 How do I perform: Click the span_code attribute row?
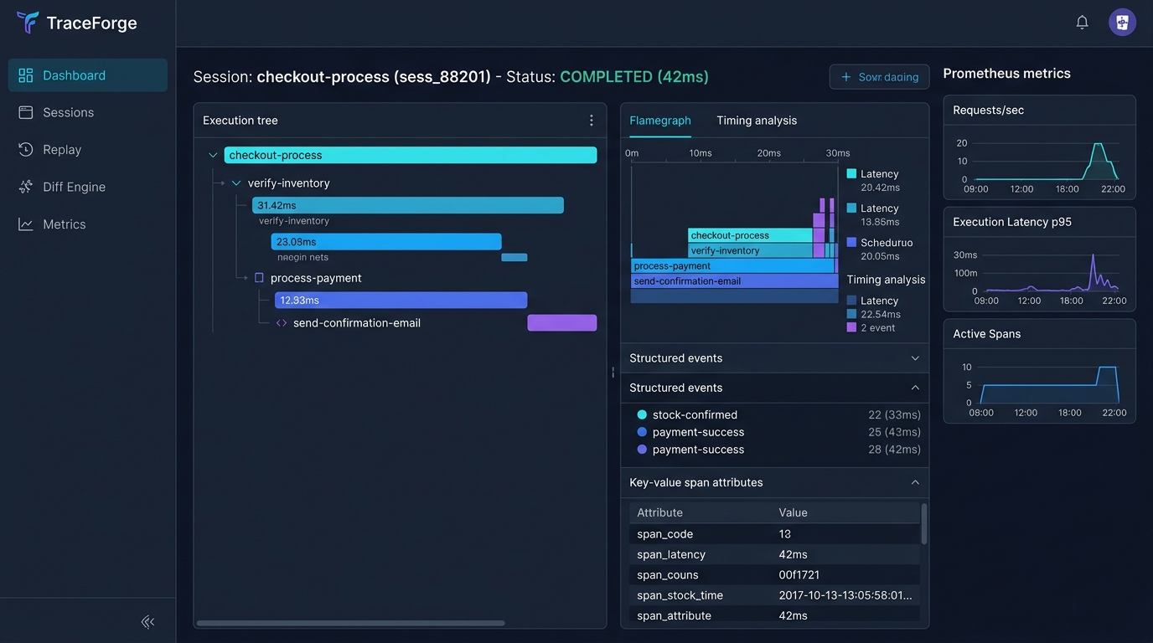tap(774, 534)
